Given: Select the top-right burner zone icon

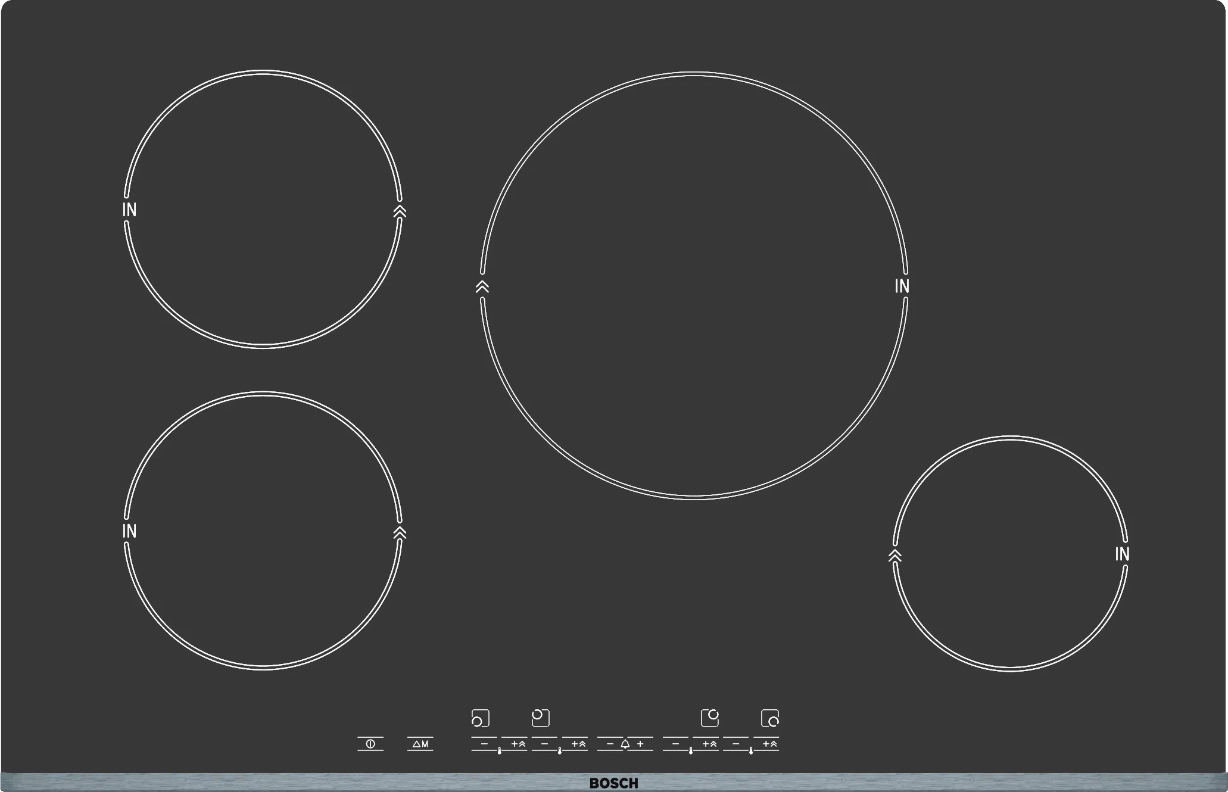Looking at the screenshot, I should 710,718.
